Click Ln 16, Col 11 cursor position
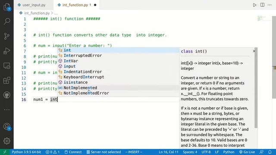Image resolution: width=276 pixels, height=155 pixels. tap(169, 152)
